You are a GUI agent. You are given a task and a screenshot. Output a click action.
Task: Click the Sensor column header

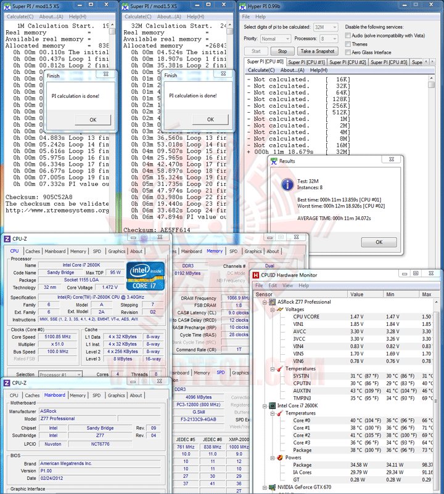coord(300,294)
